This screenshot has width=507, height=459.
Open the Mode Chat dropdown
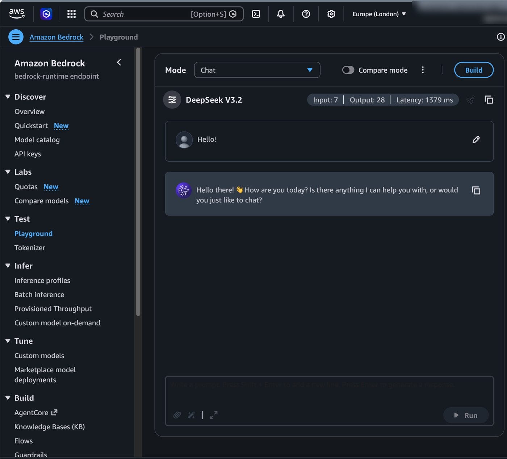click(x=257, y=70)
